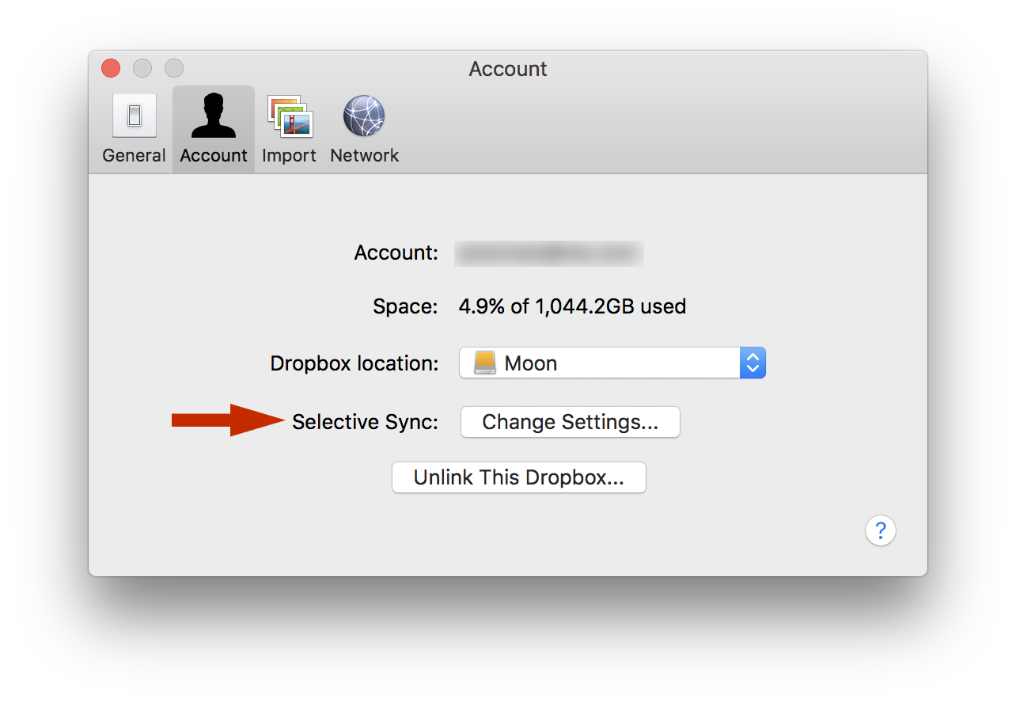This screenshot has width=1016, height=703.
Task: Click Change Settings for Selective Sync
Action: 570,422
